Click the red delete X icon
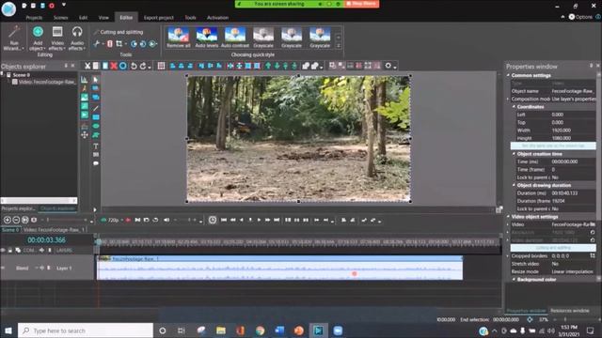This screenshot has width=602, height=338. (114, 66)
